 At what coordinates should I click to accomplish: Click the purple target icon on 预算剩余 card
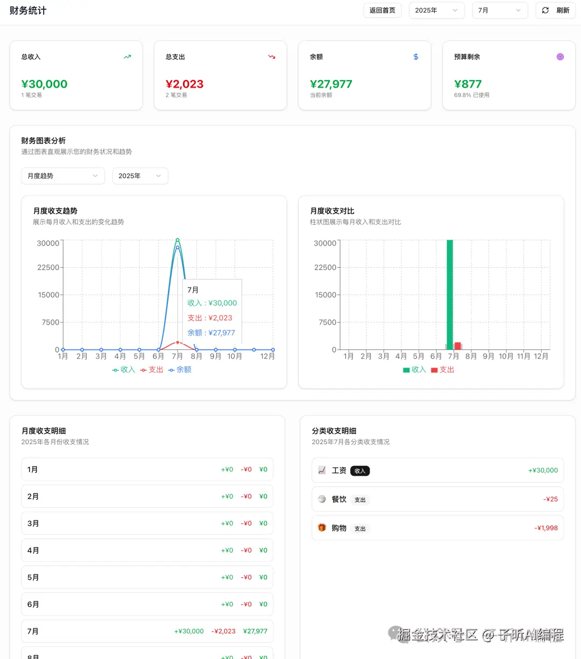[x=560, y=56]
